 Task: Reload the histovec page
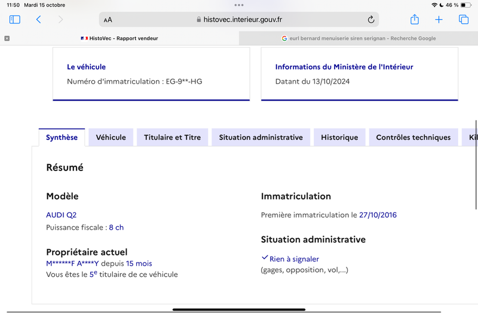point(370,20)
